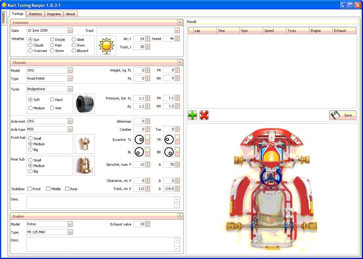Viewport: 363px width, 259px height.
Task: Choose the Hard tyre compound
Action: (x=52, y=100)
